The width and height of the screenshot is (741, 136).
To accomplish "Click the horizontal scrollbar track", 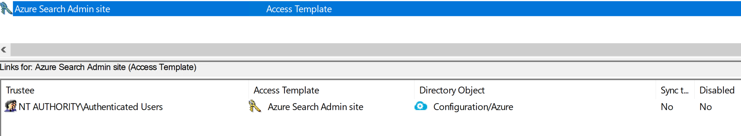I will (x=376, y=50).
